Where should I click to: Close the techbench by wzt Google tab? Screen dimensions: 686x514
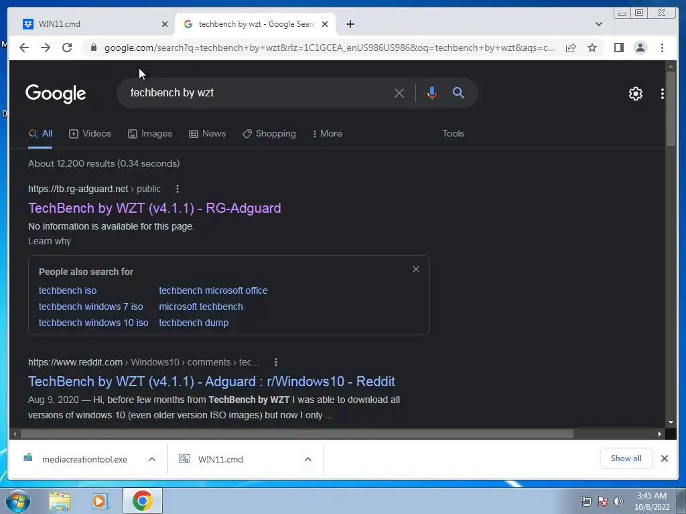[325, 24]
